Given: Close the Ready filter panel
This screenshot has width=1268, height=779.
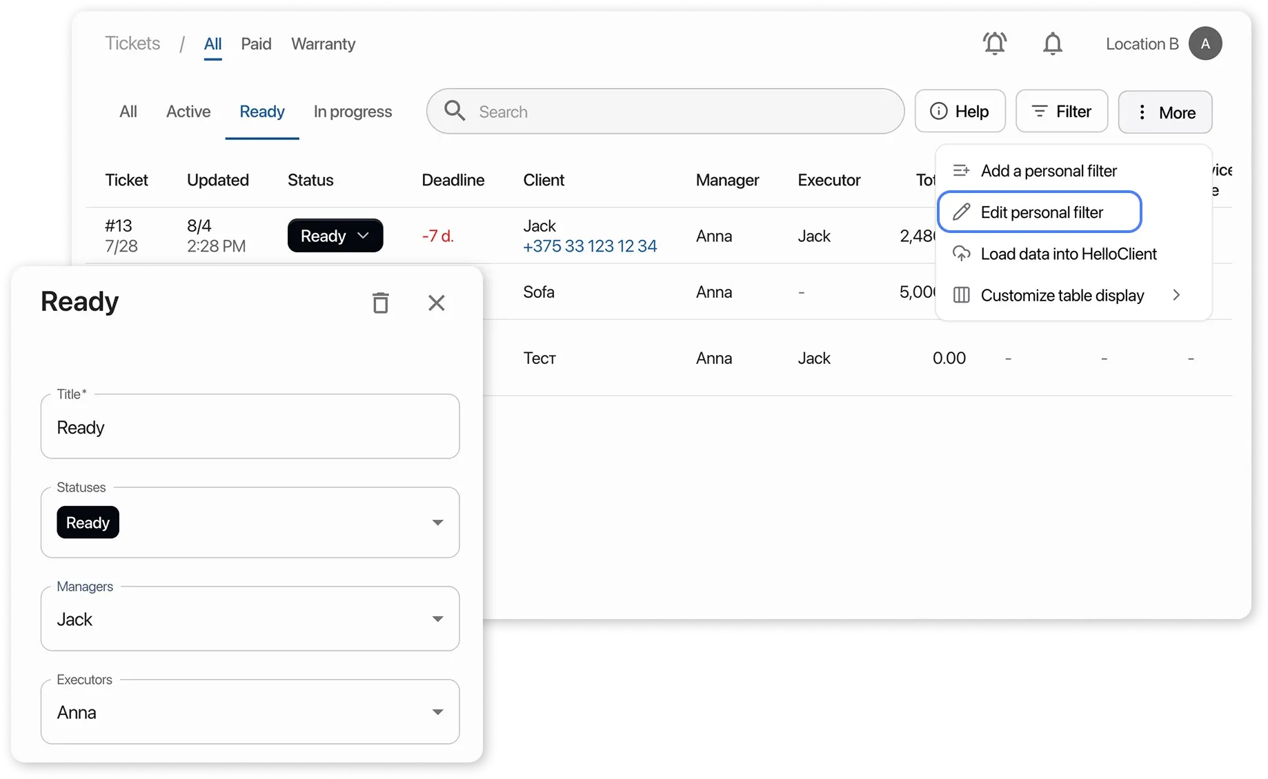Looking at the screenshot, I should tap(436, 303).
